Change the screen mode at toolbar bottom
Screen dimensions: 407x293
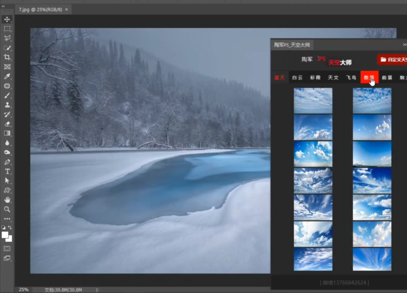[7, 258]
